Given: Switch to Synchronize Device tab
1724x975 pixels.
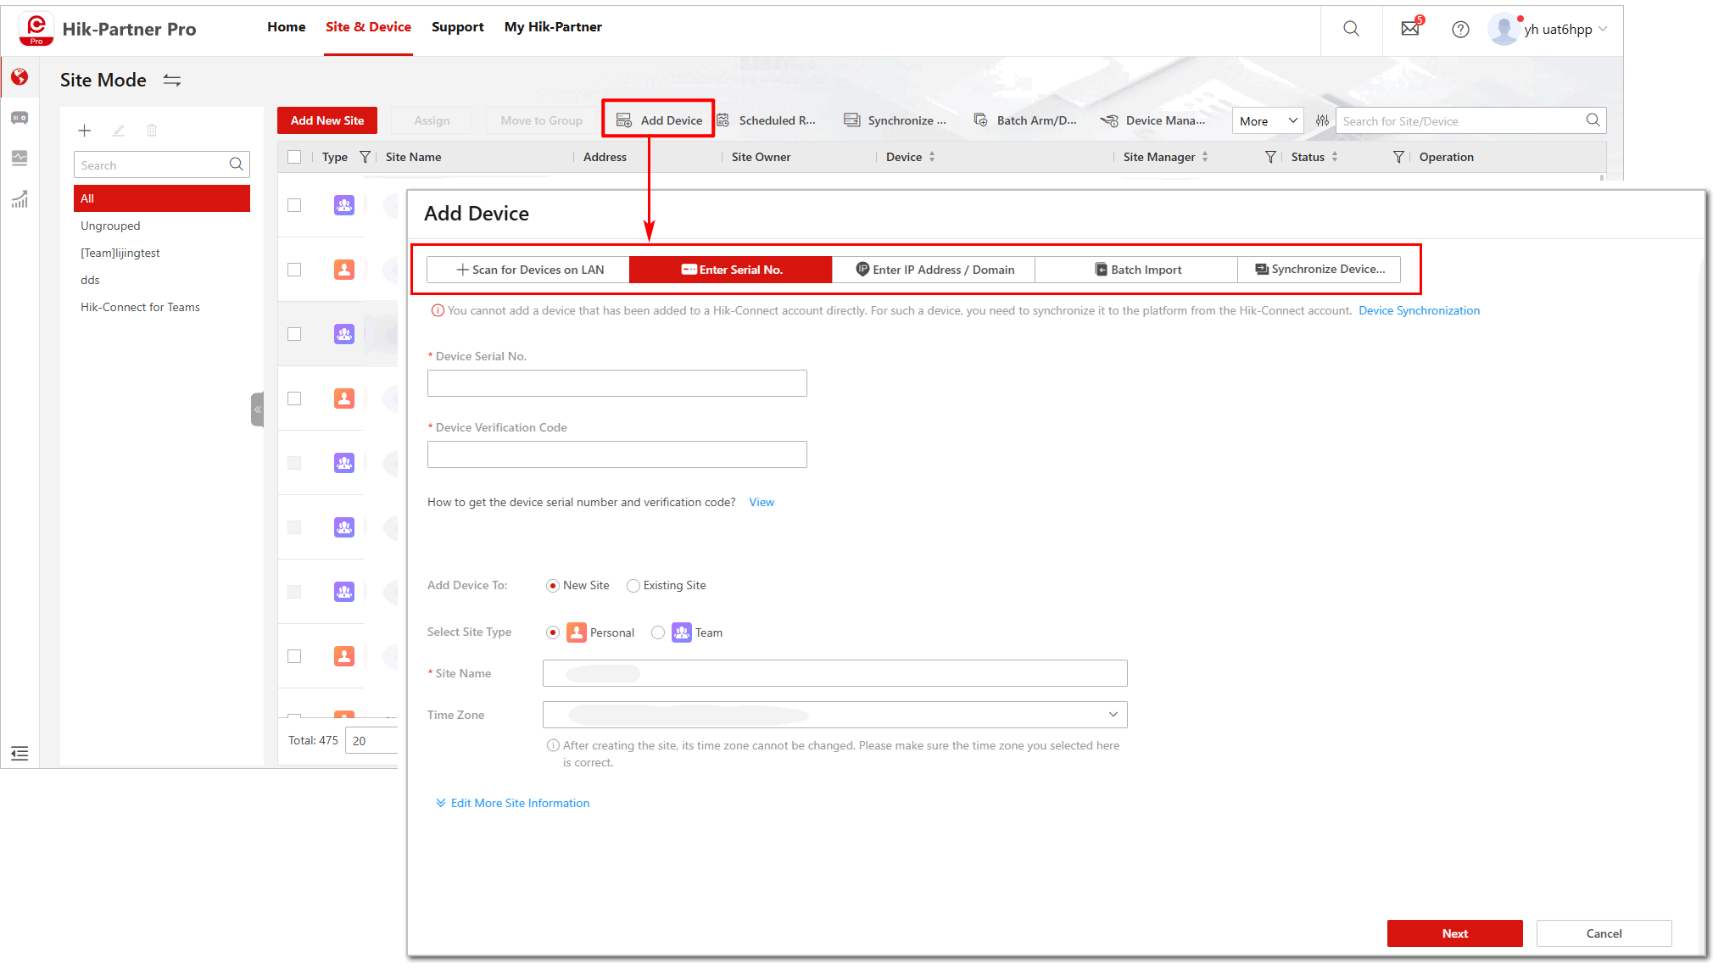Looking at the screenshot, I should pyautogui.click(x=1320, y=270).
